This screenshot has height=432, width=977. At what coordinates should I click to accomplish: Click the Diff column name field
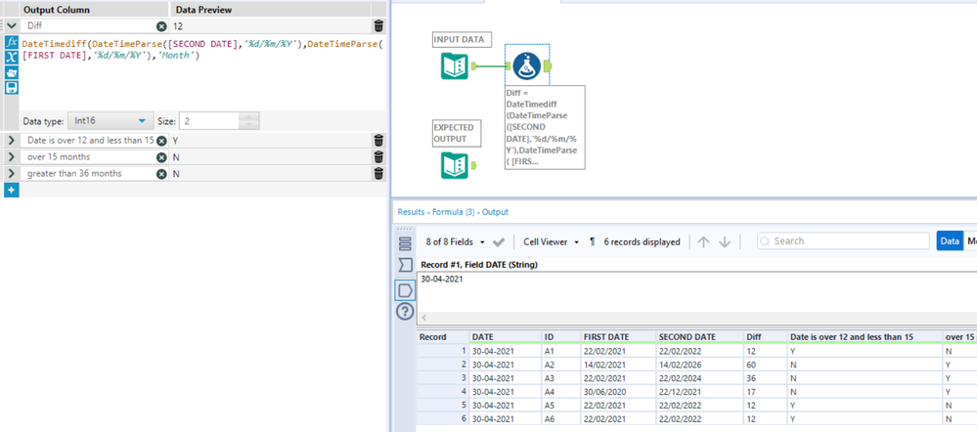point(88,26)
